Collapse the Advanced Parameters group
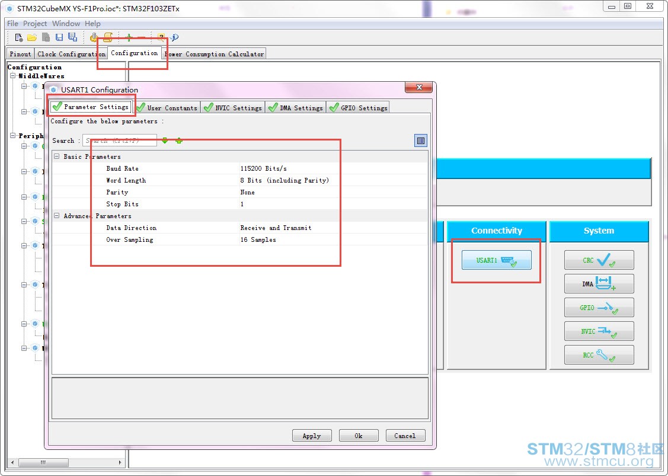Image resolution: width=668 pixels, height=476 pixels. click(57, 216)
